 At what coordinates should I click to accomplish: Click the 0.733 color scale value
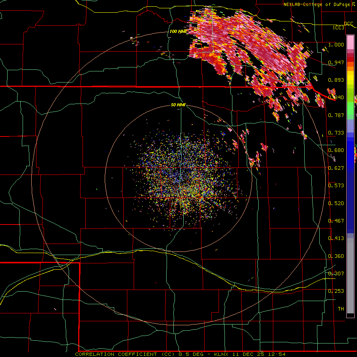click(336, 132)
